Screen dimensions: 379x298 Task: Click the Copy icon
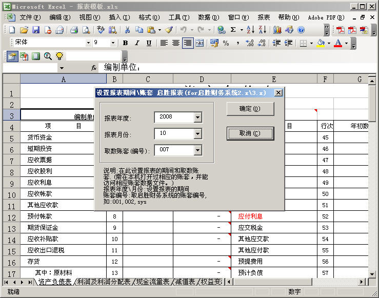pyautogui.click(x=139, y=30)
